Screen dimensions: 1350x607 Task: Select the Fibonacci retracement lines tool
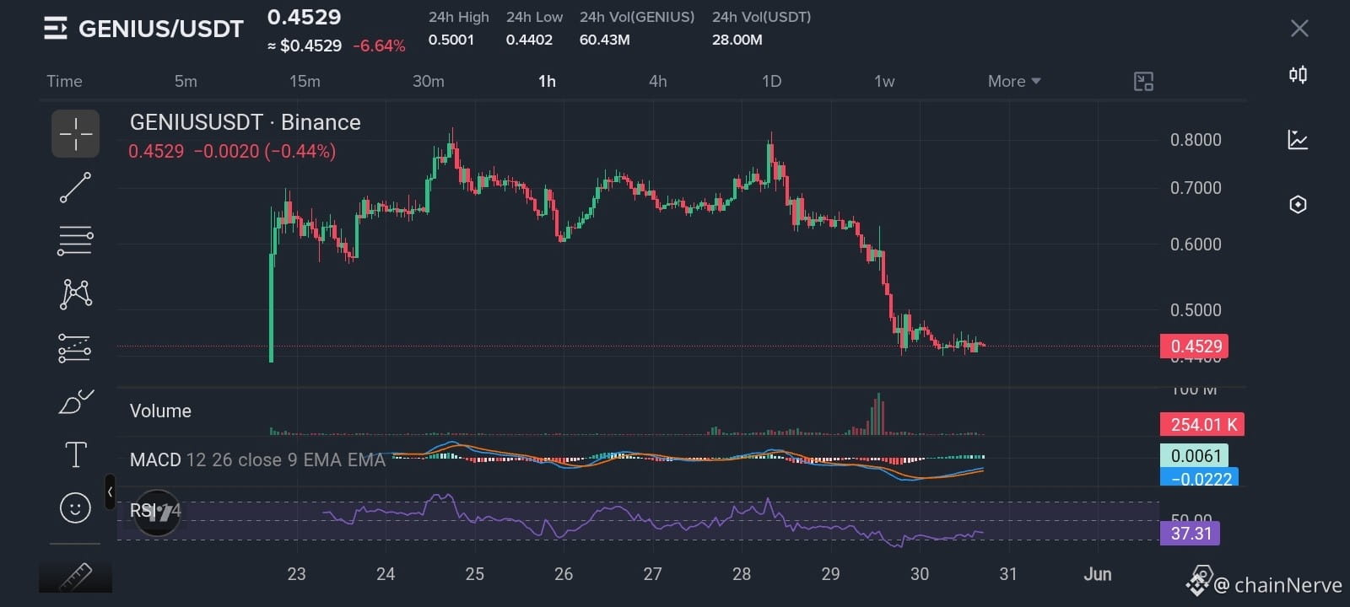(x=76, y=241)
